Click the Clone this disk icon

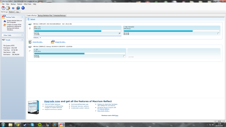30,42
